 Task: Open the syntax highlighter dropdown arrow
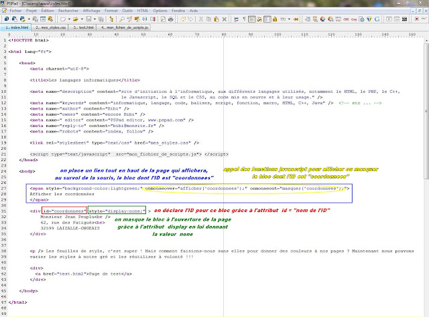(289, 19)
